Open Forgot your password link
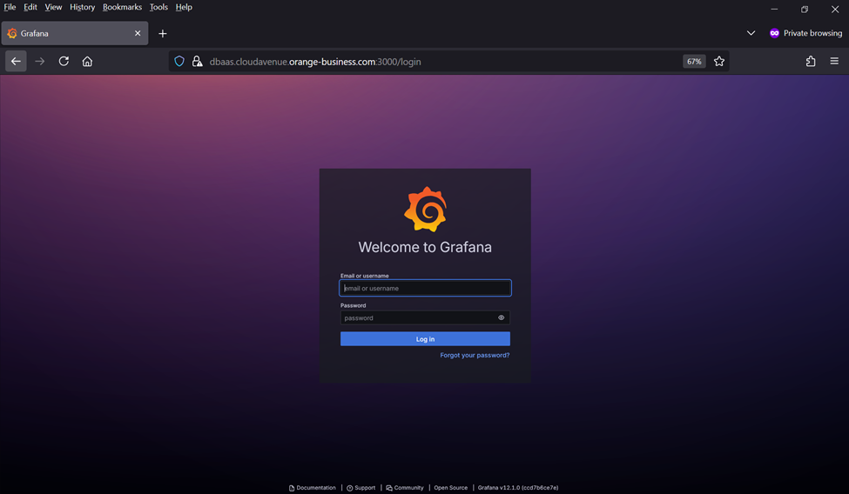This screenshot has width=849, height=494. click(x=475, y=355)
